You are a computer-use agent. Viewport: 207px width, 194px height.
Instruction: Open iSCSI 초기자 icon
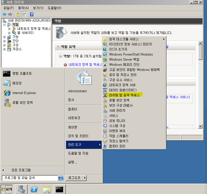click(105, 49)
